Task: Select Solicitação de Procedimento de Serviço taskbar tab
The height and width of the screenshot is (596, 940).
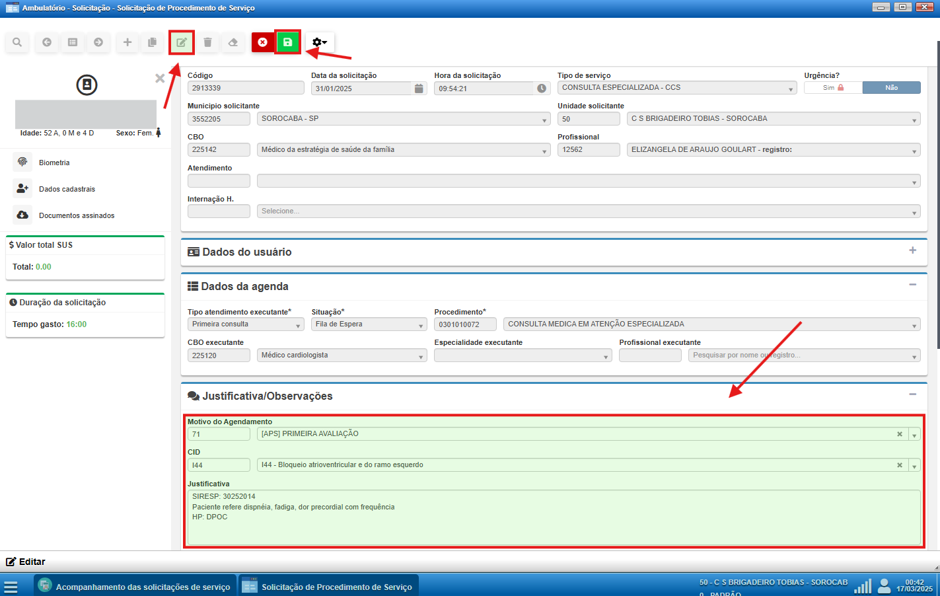Action: click(x=328, y=587)
